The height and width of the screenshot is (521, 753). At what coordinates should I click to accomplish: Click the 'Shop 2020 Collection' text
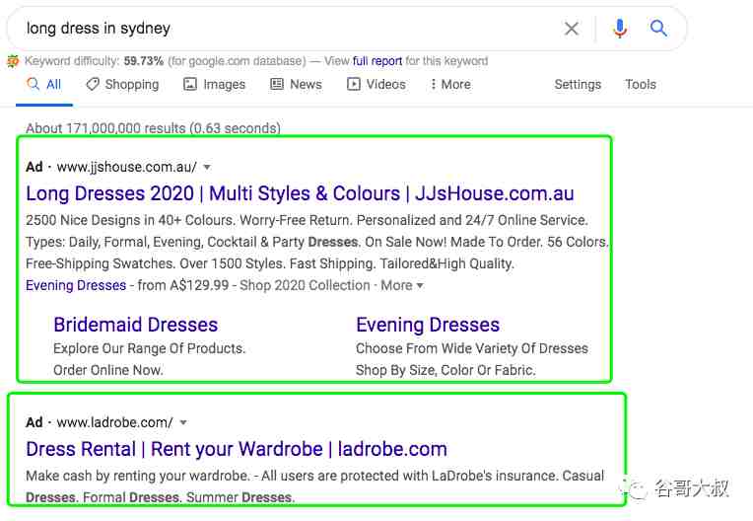(x=305, y=285)
